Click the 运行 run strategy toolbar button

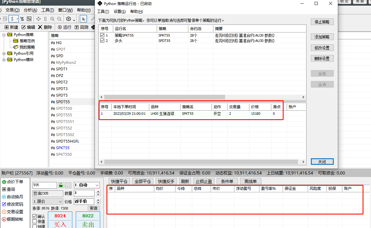[64, 27]
